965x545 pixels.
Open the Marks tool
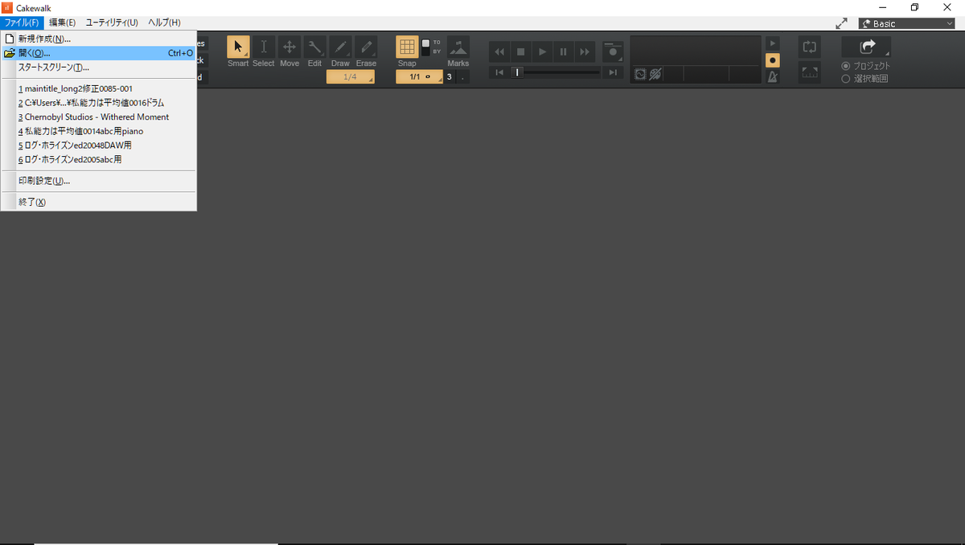[x=458, y=47]
